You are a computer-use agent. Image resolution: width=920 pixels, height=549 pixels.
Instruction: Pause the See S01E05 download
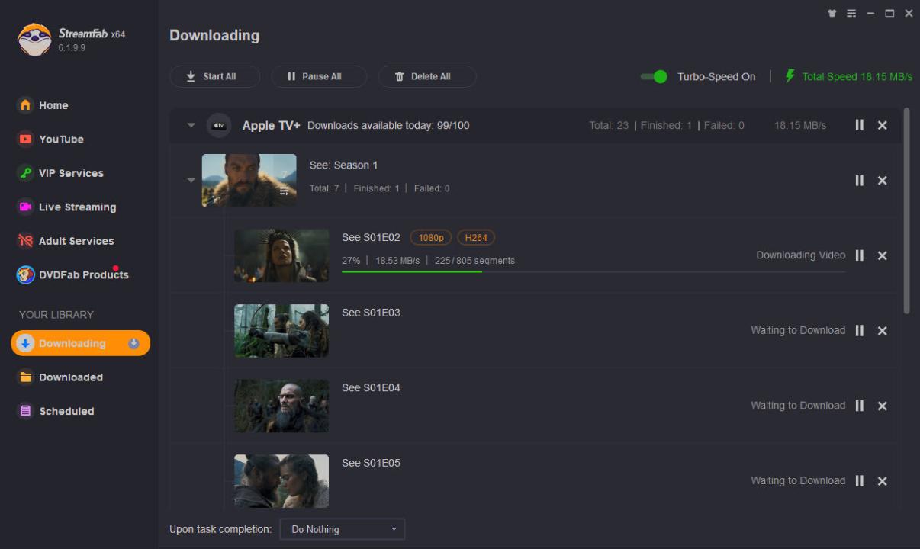(859, 481)
